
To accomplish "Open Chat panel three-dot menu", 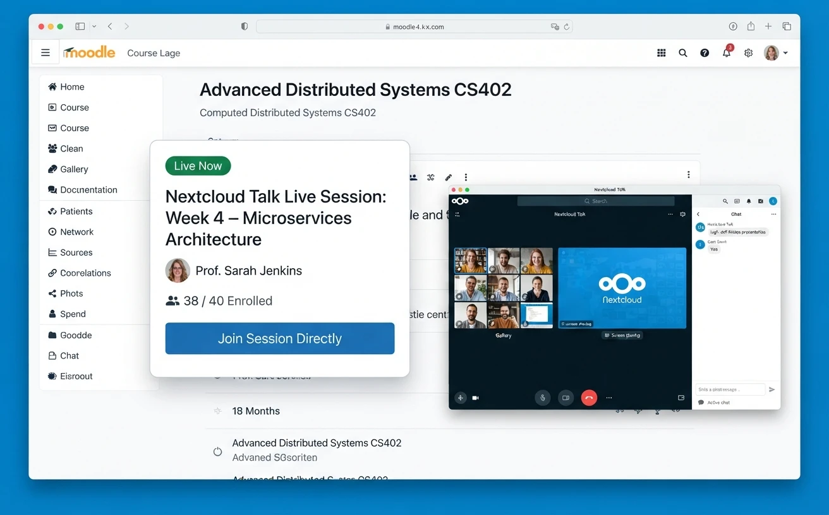I will pyautogui.click(x=773, y=215).
